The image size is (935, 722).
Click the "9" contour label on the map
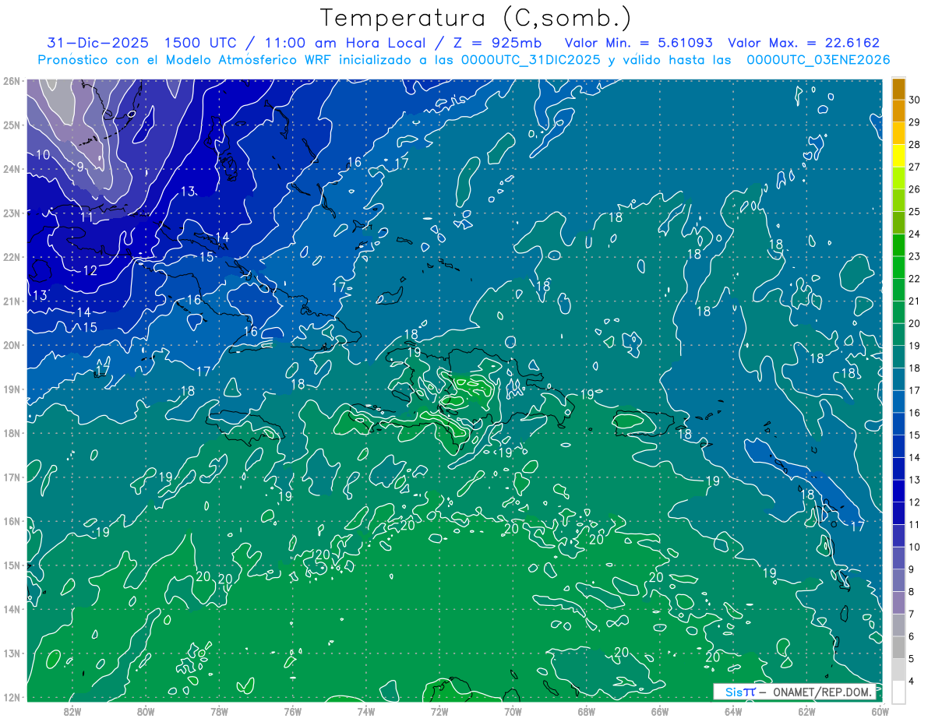(80, 167)
